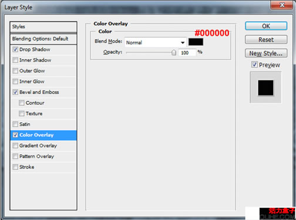Open Blending Options: Default section
This screenshot has height=220, width=296.
pos(43,39)
